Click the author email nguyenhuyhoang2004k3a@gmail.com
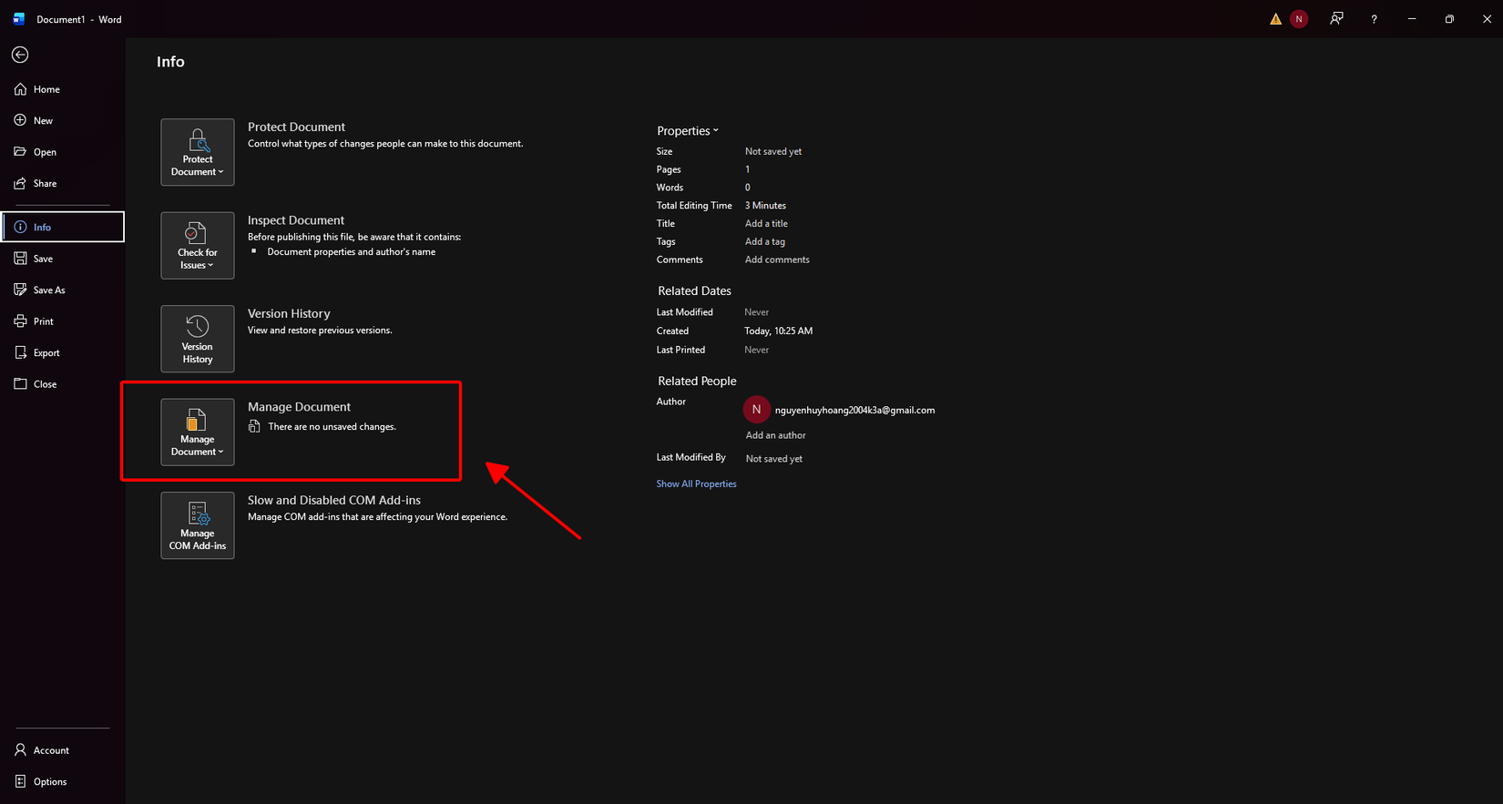The width and height of the screenshot is (1503, 804). click(854, 410)
